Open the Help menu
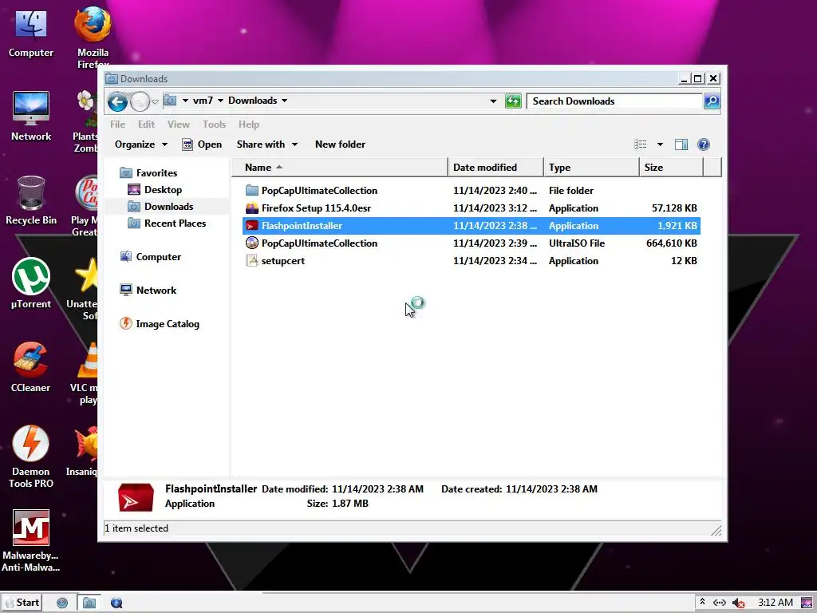 [x=249, y=125]
